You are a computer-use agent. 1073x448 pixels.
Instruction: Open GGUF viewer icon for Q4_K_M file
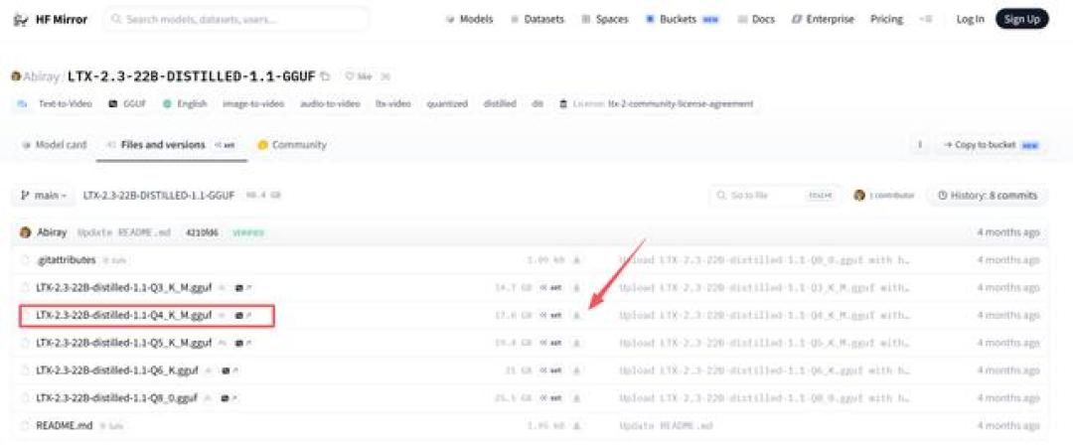pos(243,315)
